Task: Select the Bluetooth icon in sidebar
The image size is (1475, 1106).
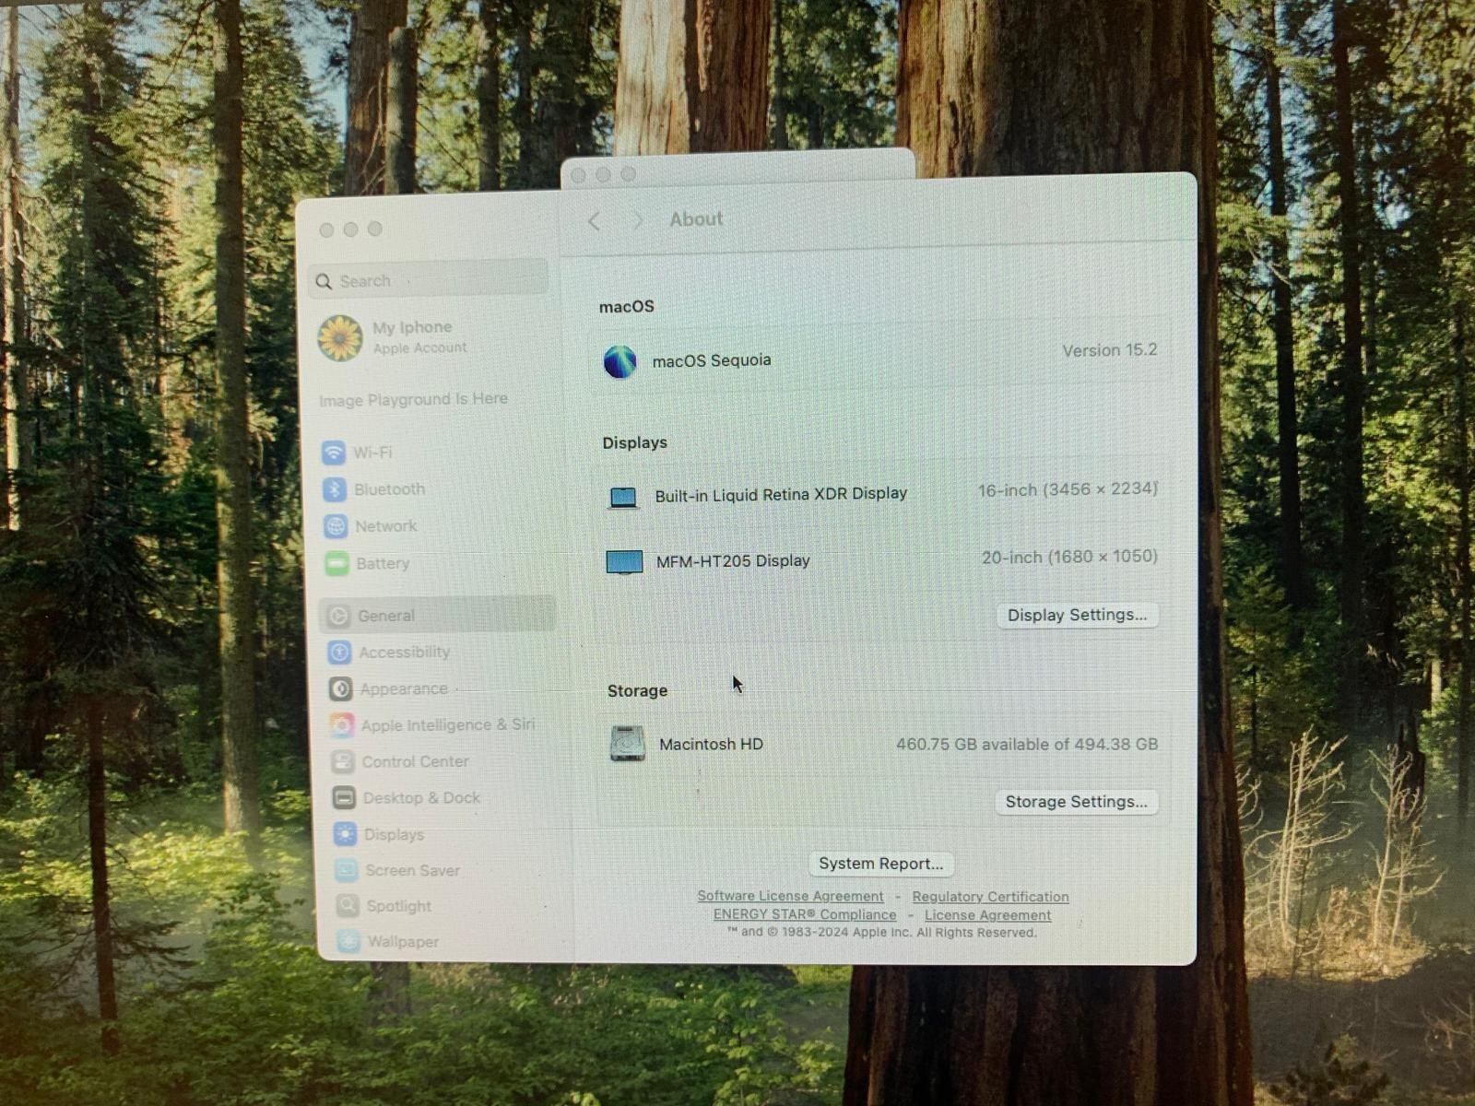Action: click(335, 489)
